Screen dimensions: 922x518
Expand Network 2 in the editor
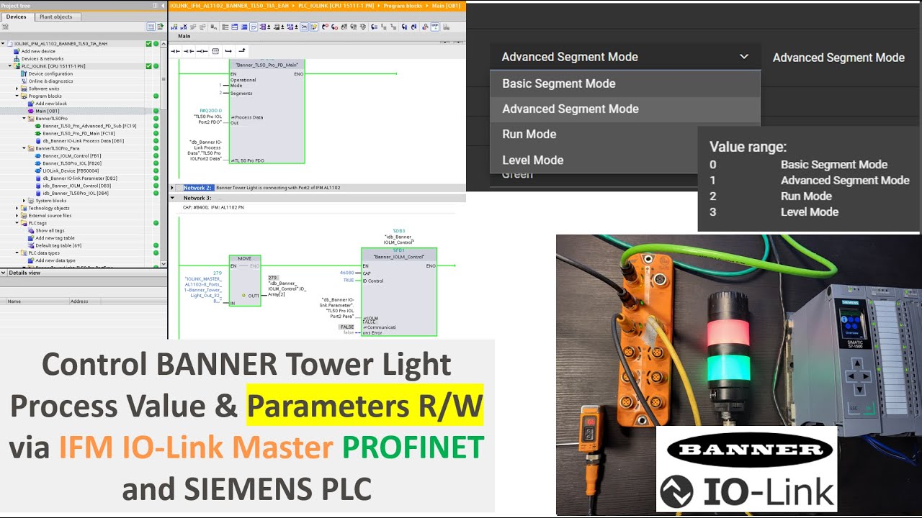point(172,188)
